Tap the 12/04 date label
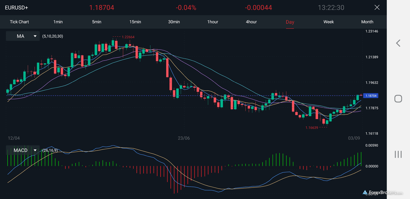Screen dimensions: 410x199 point(14,138)
